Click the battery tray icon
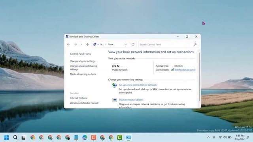This screenshot has height=142, width=253. pyautogui.click(x=230, y=137)
